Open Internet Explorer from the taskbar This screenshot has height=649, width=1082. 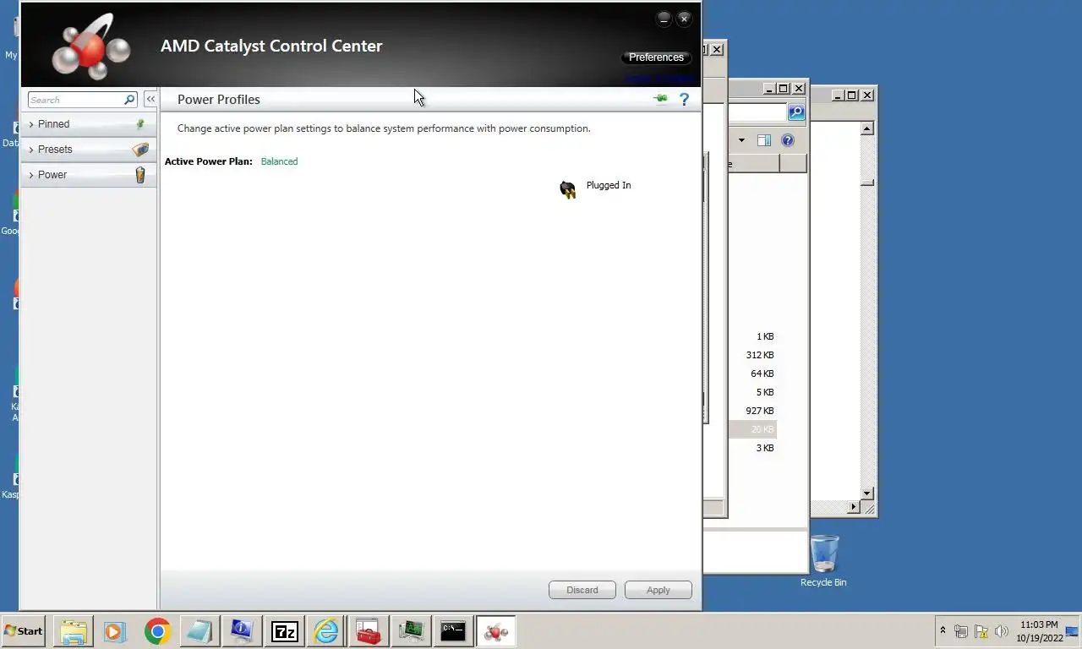pyautogui.click(x=326, y=631)
